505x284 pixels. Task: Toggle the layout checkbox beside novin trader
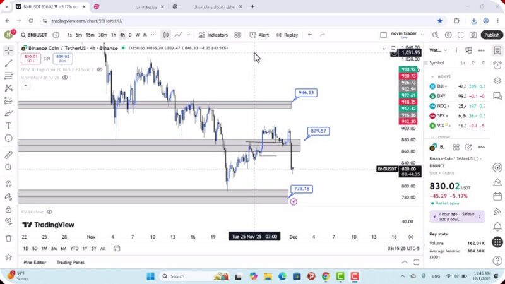[383, 35]
